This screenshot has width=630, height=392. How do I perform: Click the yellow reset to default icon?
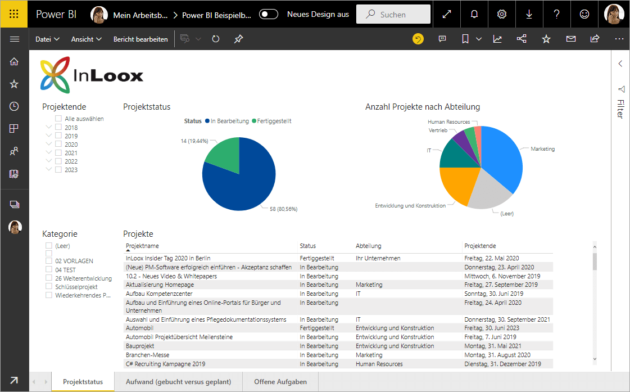click(x=418, y=39)
